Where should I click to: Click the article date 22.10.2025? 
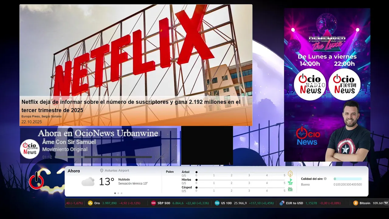(32, 122)
